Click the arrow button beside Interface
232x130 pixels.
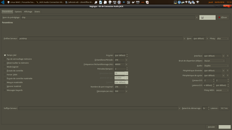point(228,56)
